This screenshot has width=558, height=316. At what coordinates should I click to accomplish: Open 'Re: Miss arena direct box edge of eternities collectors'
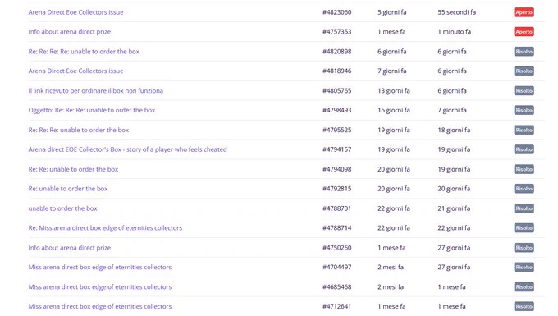pos(105,228)
